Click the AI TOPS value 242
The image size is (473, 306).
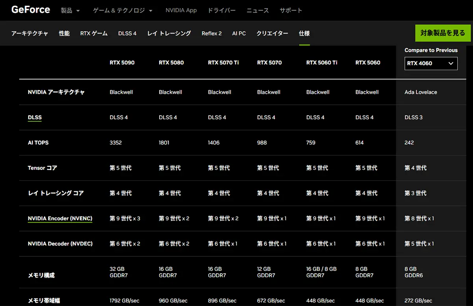tap(409, 143)
